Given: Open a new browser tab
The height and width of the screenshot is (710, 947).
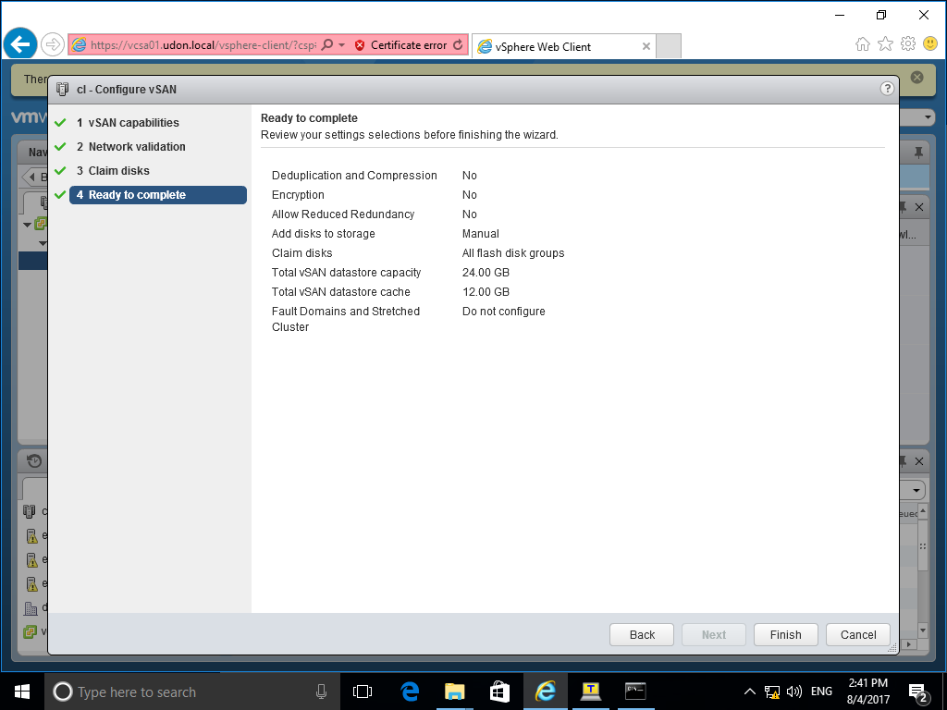Looking at the screenshot, I should point(668,46).
